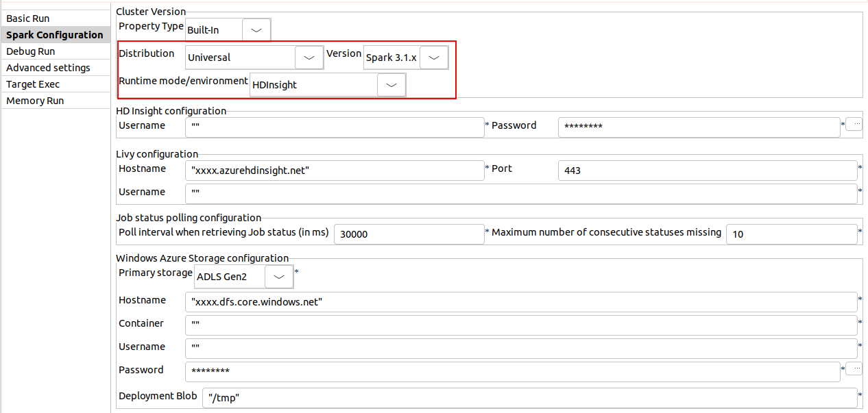Select the Poll interval field with 30000
The height and width of the screenshot is (413, 868).
click(409, 234)
